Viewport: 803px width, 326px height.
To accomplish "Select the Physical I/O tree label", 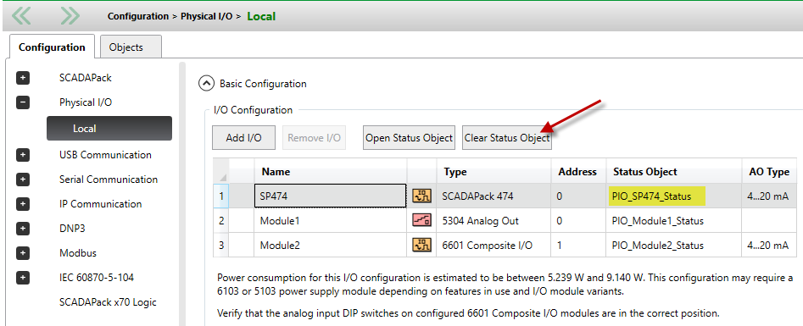I will [85, 102].
